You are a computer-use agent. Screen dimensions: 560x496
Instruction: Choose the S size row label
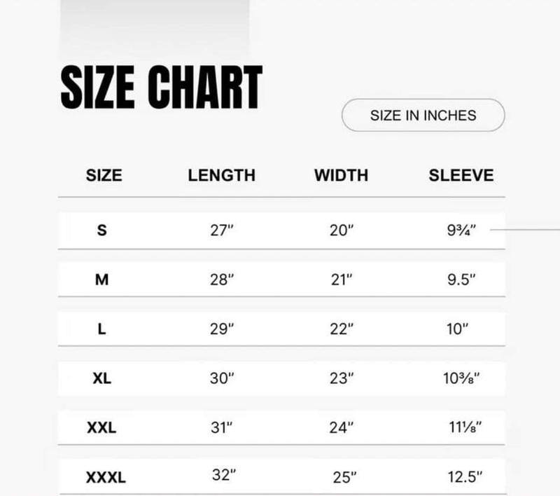click(101, 230)
